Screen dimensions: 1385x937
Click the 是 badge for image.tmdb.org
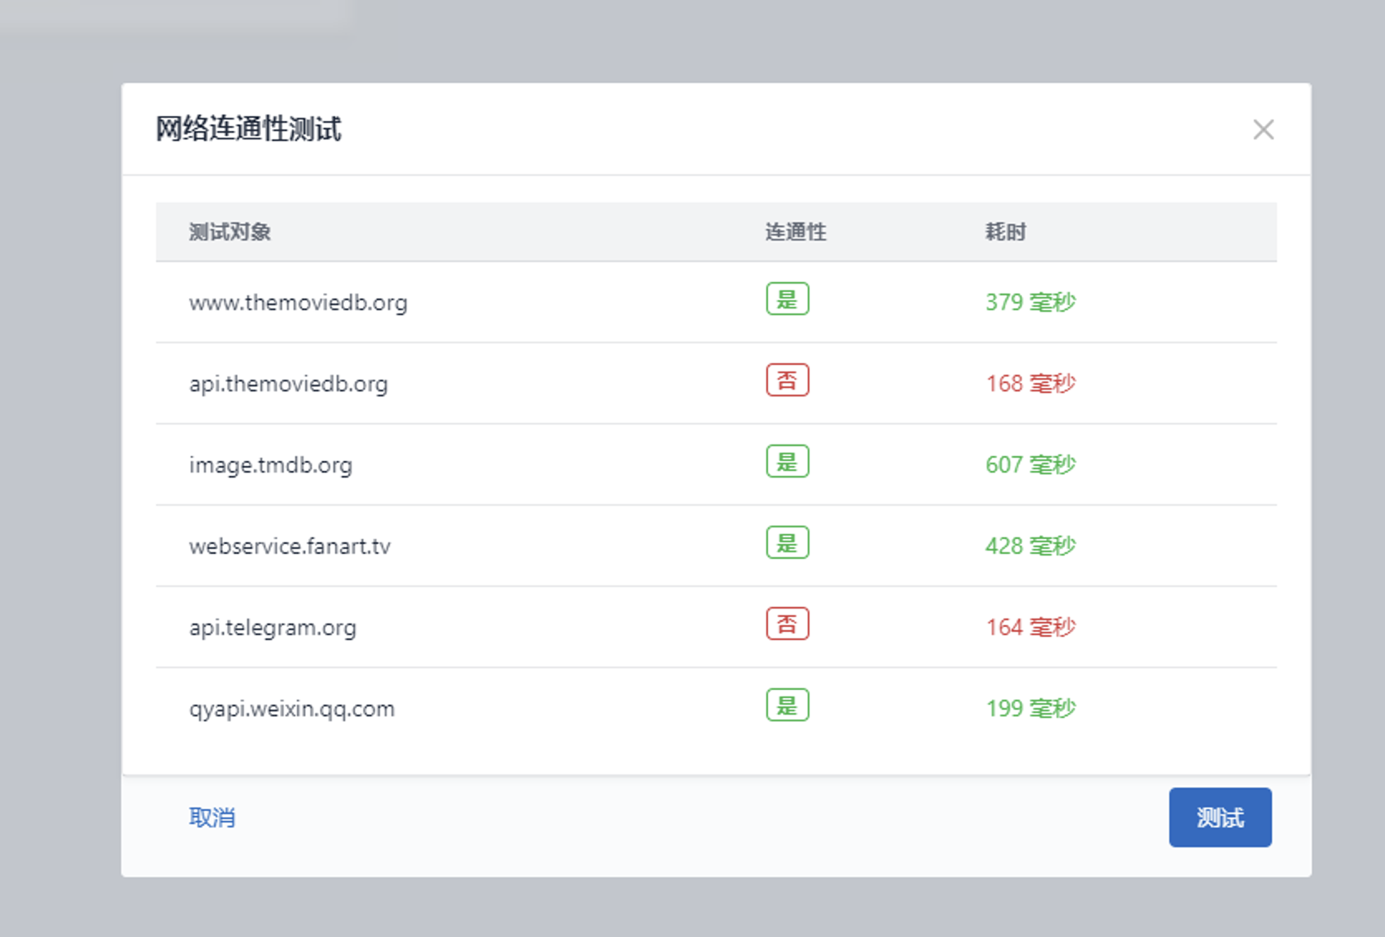(x=787, y=461)
